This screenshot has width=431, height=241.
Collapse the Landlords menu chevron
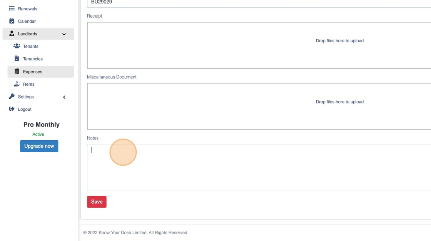(x=64, y=34)
